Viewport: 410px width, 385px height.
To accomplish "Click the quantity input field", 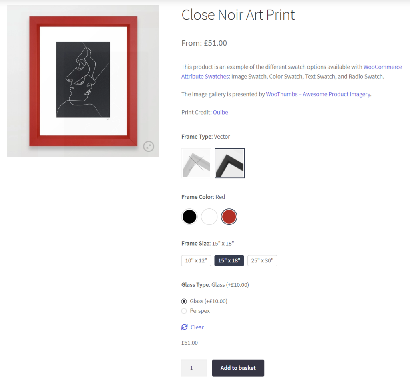I will tap(194, 368).
